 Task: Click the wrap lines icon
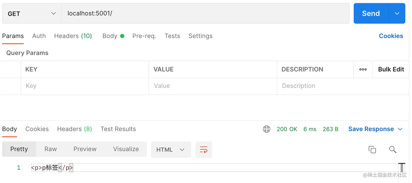click(204, 150)
